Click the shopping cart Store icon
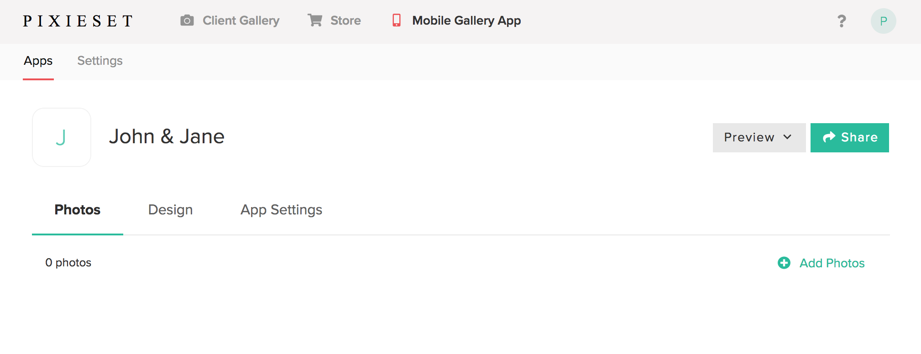 (x=315, y=21)
